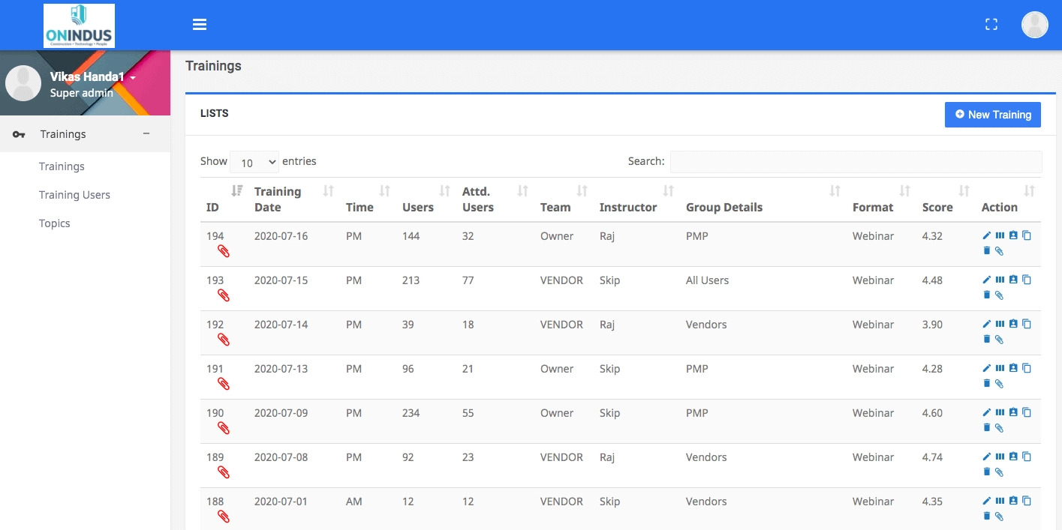1062x530 pixels.
Task: Click the edit pencil icon for training 194
Action: click(986, 236)
